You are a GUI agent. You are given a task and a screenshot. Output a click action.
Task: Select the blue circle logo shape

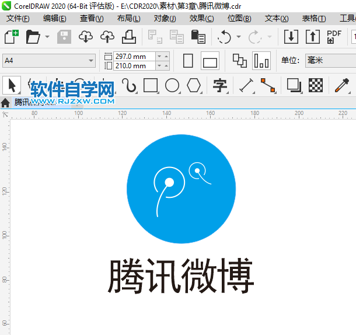click(181, 189)
